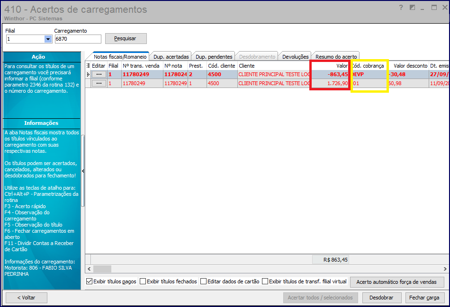Click Prest. value 1 in the second row
Viewport: 450px width, 307px height.
(197, 83)
